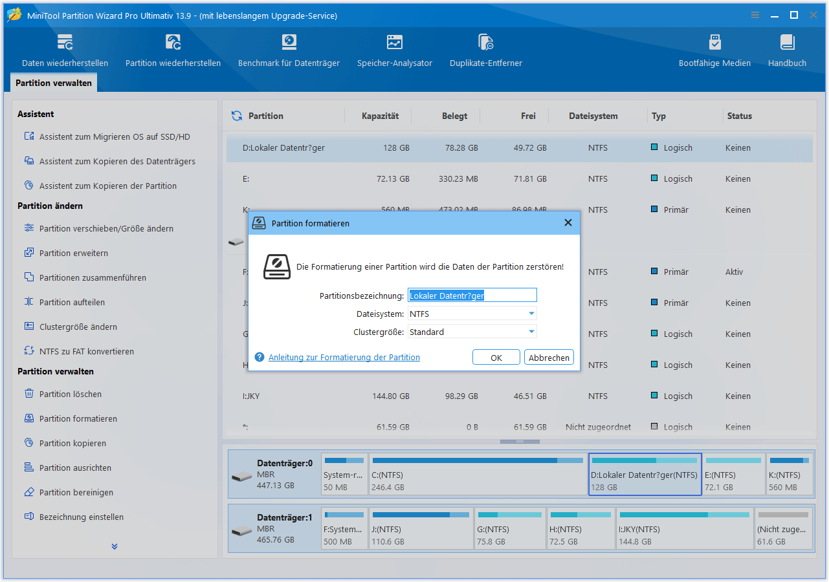Click the Partition bereinigen eraser icon

pos(28,492)
